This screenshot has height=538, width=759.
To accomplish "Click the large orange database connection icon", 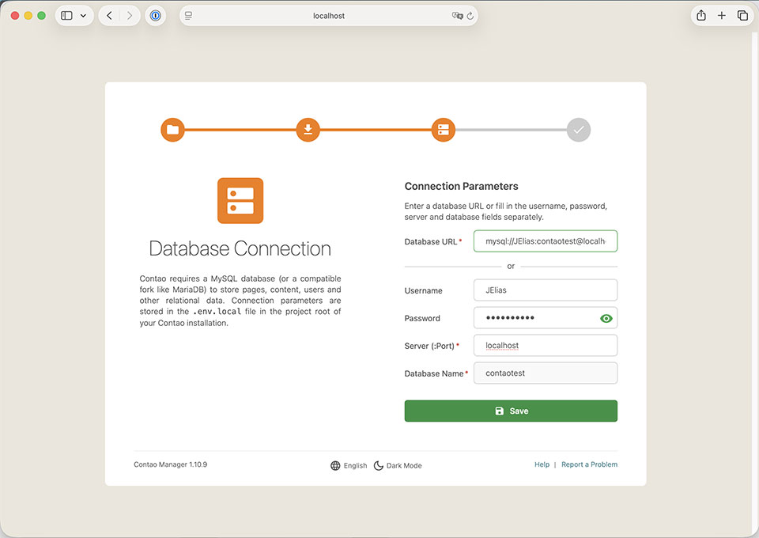I will pos(240,201).
